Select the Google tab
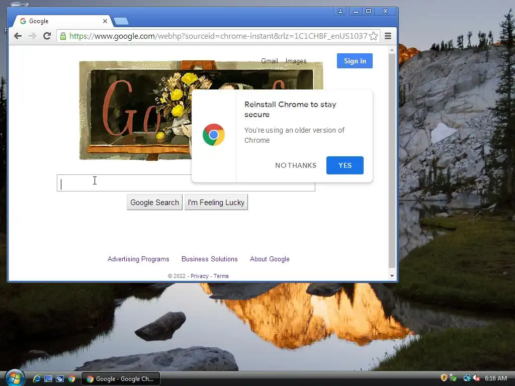Viewport: 515px width, 386px height. click(x=62, y=21)
